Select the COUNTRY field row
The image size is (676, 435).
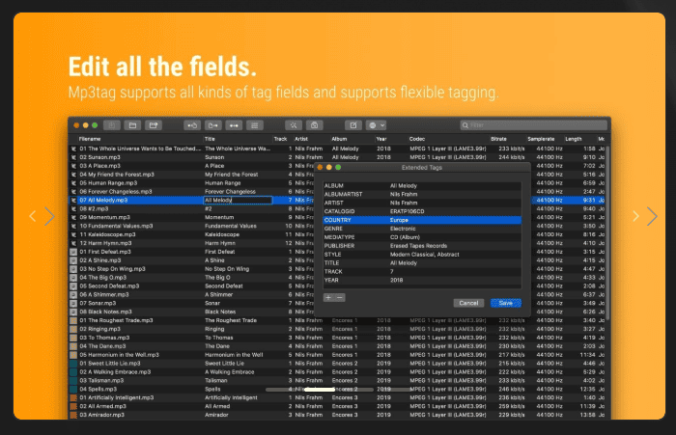(x=422, y=220)
